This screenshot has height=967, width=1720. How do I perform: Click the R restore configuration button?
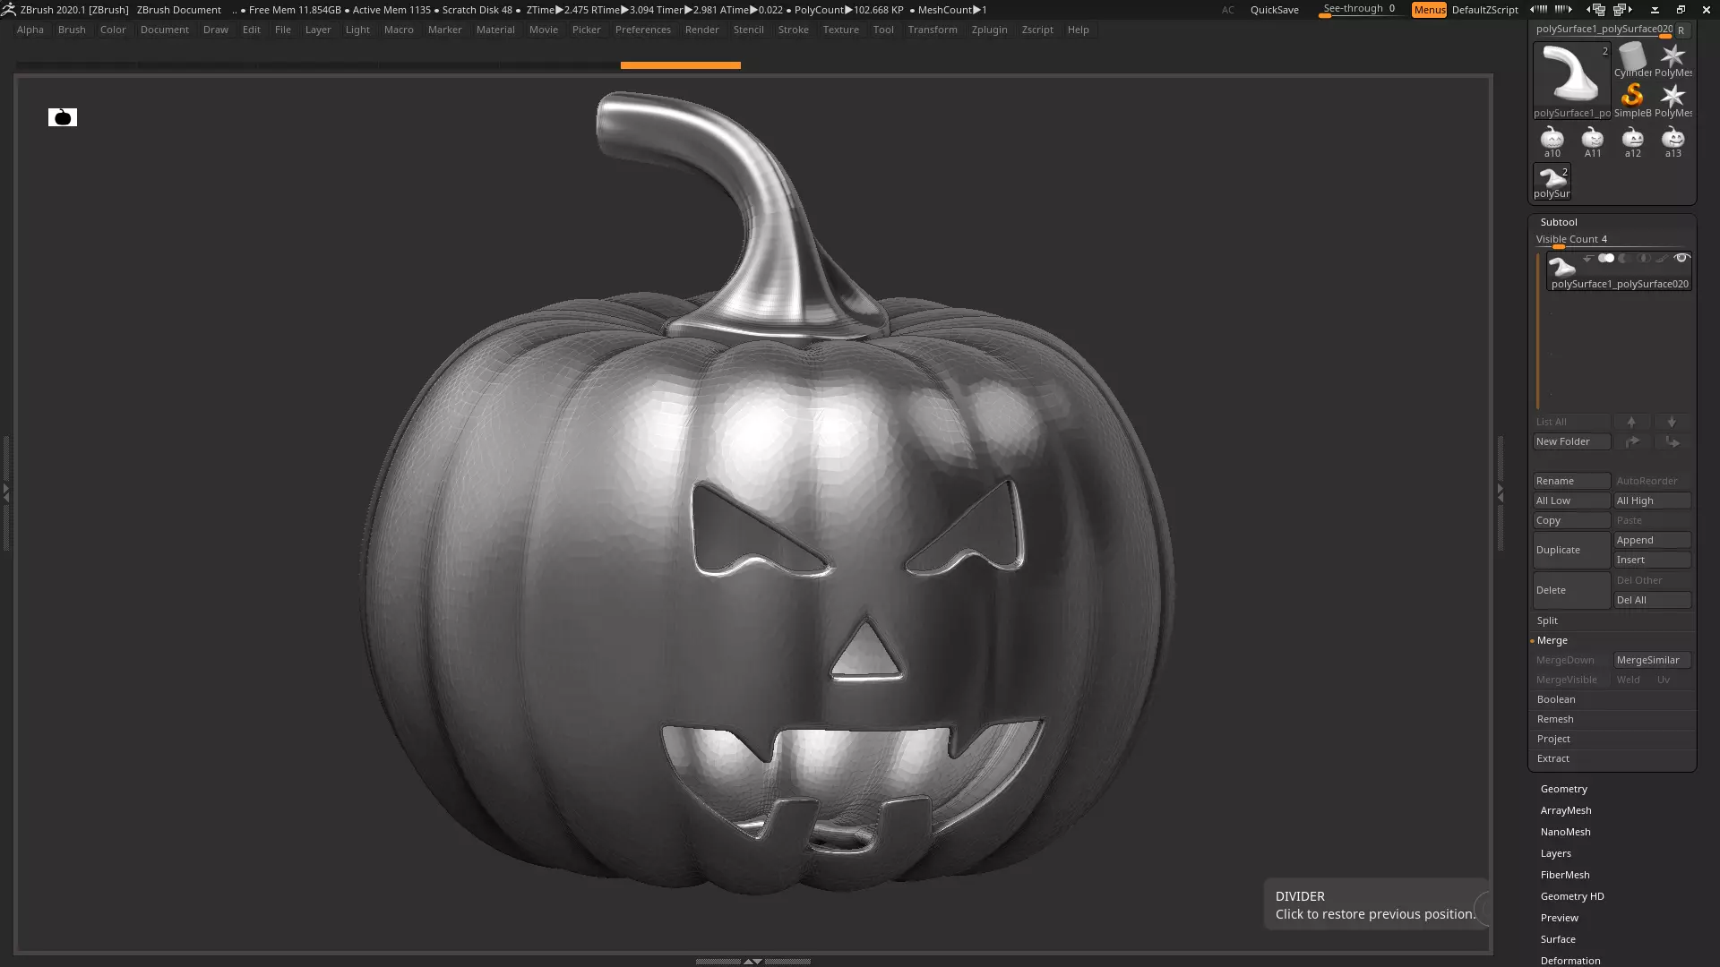pos(1681,30)
